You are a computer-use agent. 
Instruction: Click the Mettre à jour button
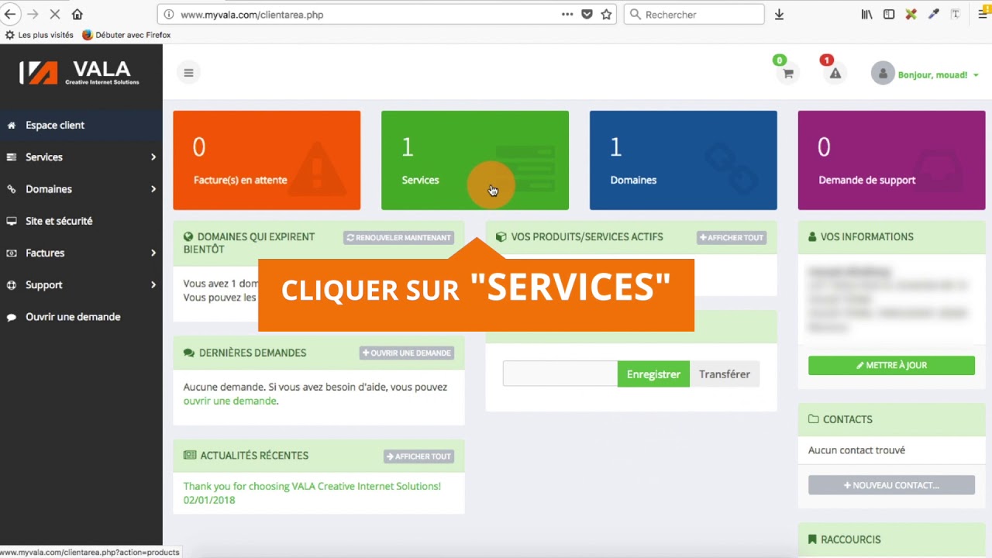coord(891,366)
